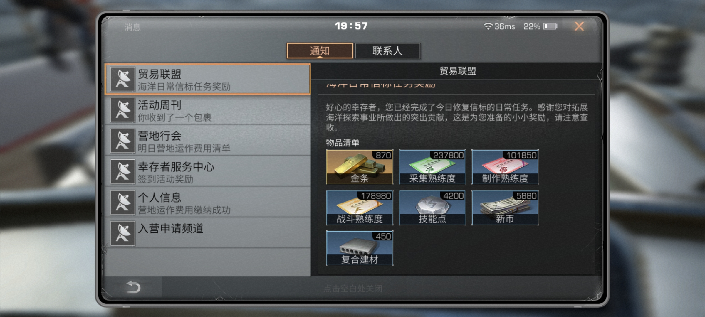Click the satellite dish icon beside 活动周刊
The width and height of the screenshot is (705, 317).
[123, 110]
